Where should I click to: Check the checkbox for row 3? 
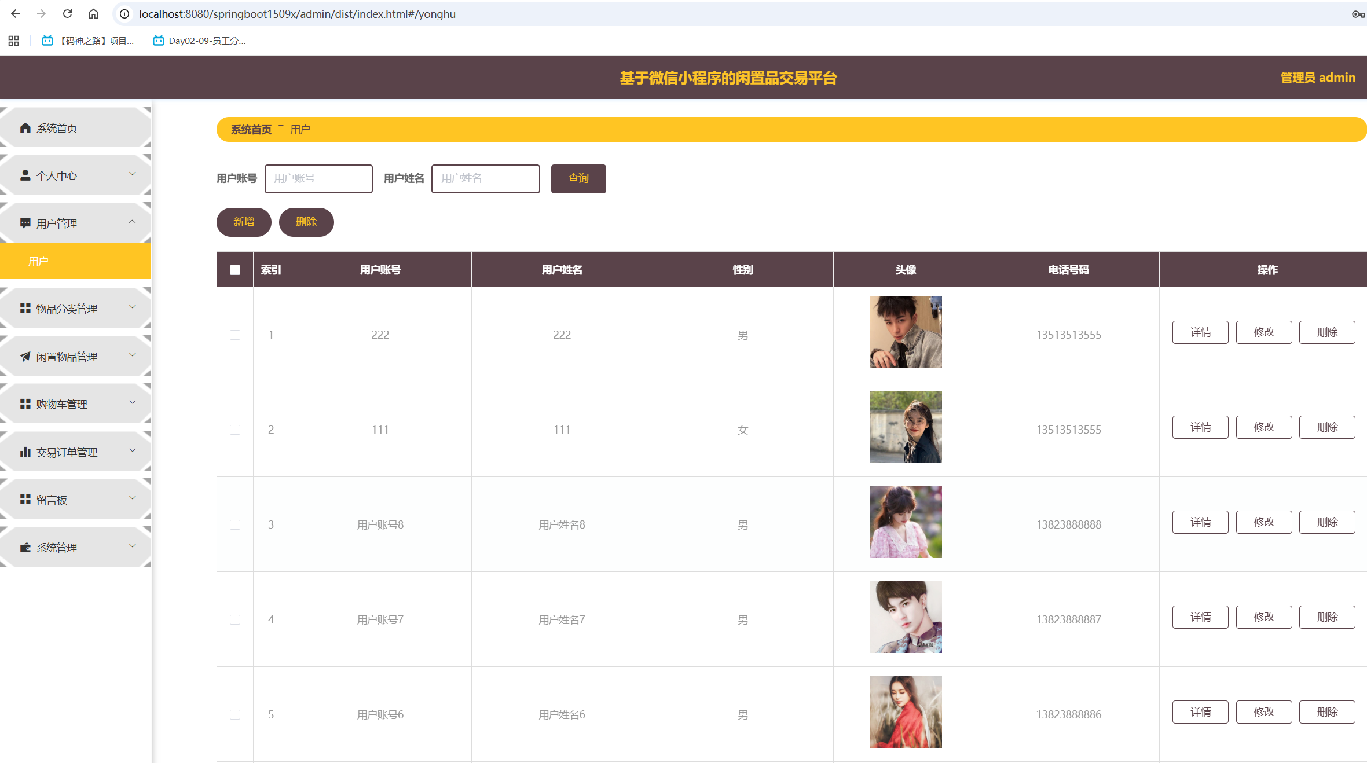[x=235, y=524]
